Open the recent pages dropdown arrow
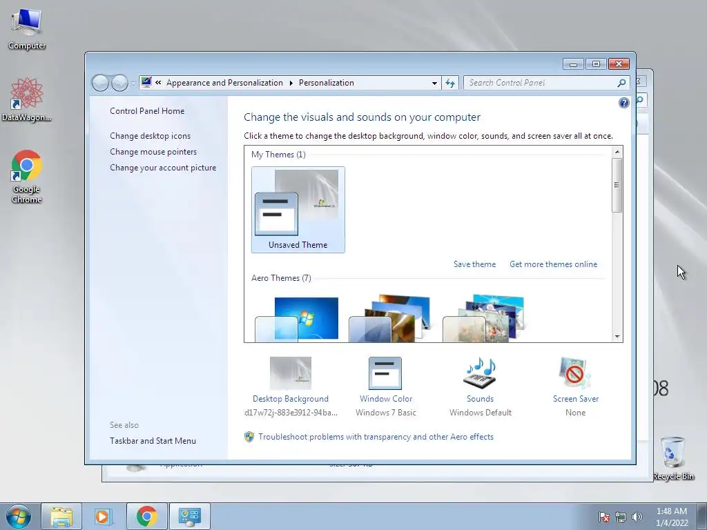707x530 pixels. [133, 84]
